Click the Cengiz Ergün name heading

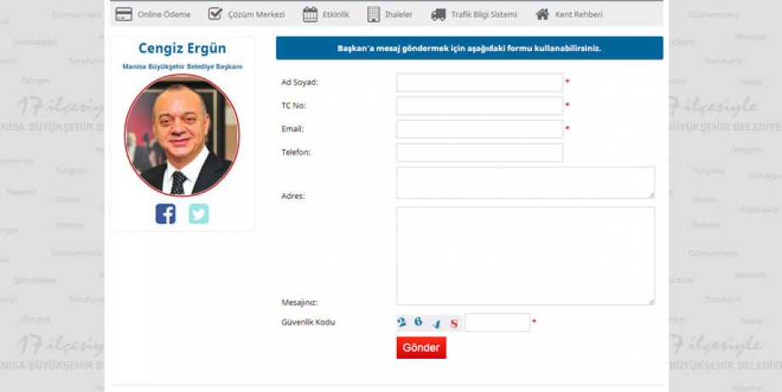click(x=182, y=48)
